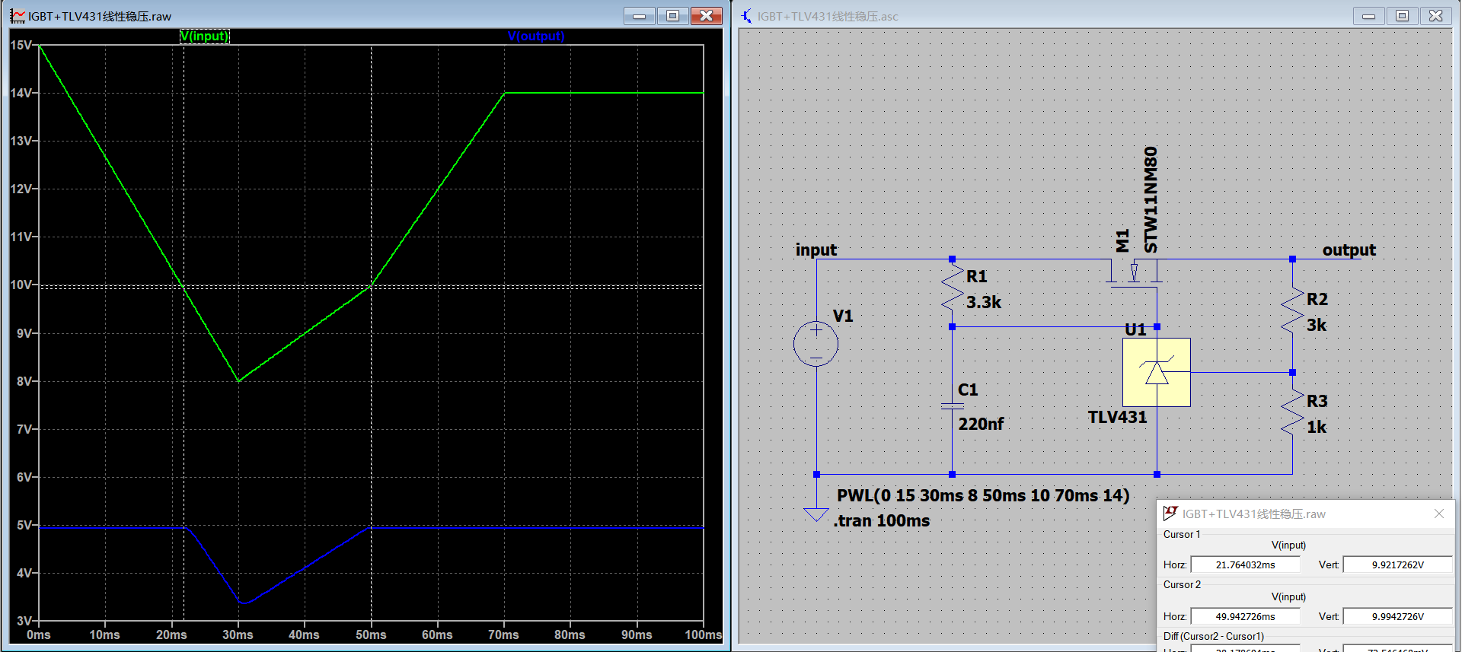Click the C1 value text 220nf
This screenshot has height=652, width=1462.
(x=981, y=424)
